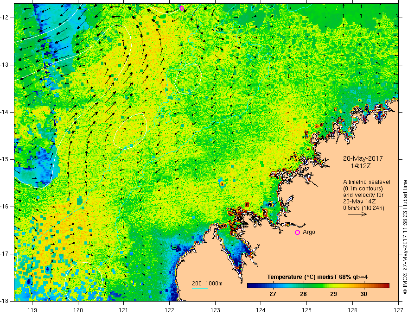Screen dimensions: 408x315
Task: Click the longitude label 124
Action: pyautogui.click(x=261, y=310)
